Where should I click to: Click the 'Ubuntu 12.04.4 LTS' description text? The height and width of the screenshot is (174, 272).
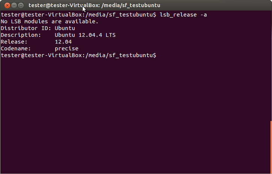(x=85, y=35)
